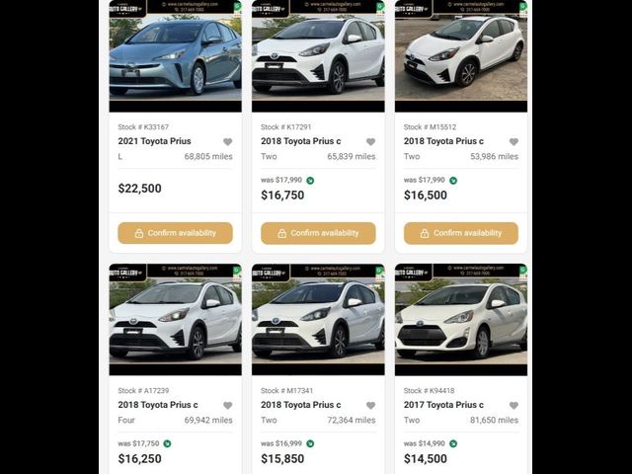View photo of the 53,986 miles Prius c

[x=461, y=57]
